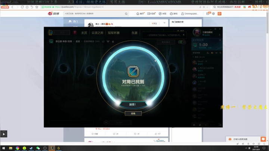This screenshot has height=151, width=269.
Task: Open the Windows Start menu
Action: [3, 148]
